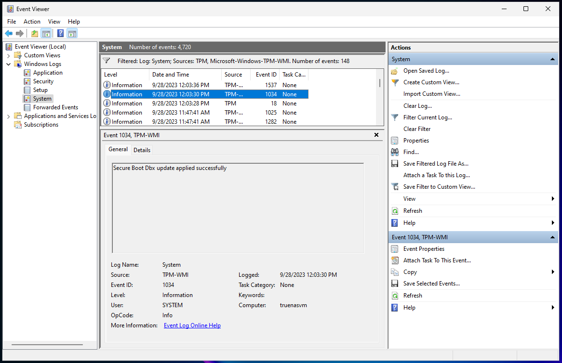Screen dimensions: 562x363
Task: Click the Secure Boot Dbx update description text
Action: [x=170, y=168]
